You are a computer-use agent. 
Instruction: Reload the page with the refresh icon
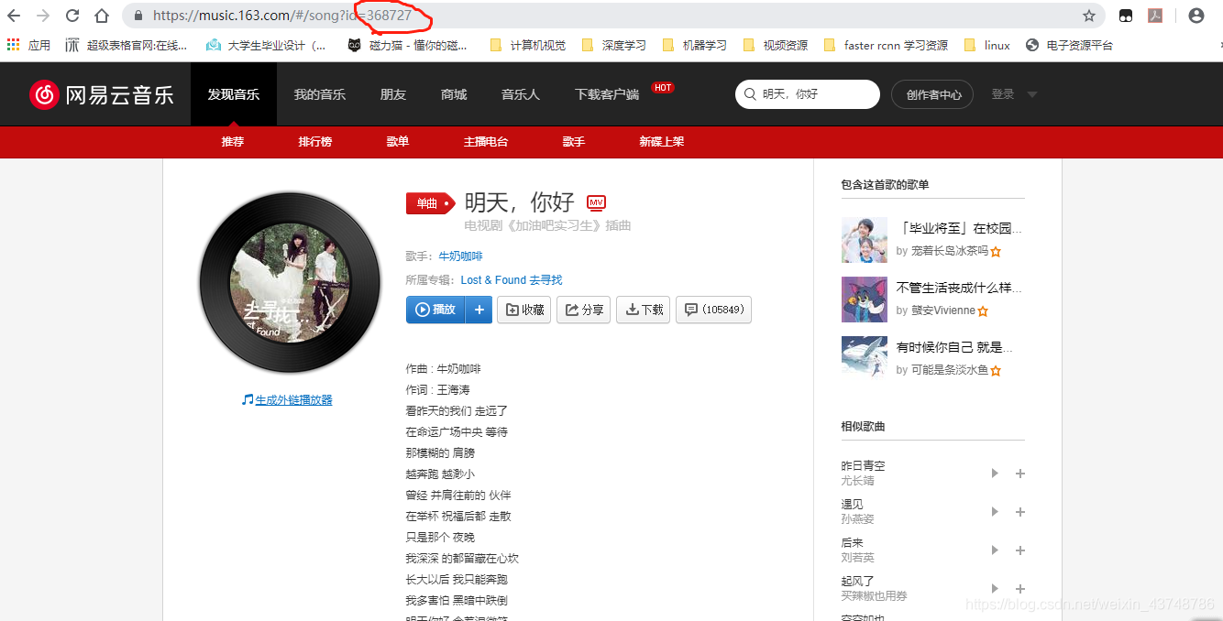(x=72, y=16)
